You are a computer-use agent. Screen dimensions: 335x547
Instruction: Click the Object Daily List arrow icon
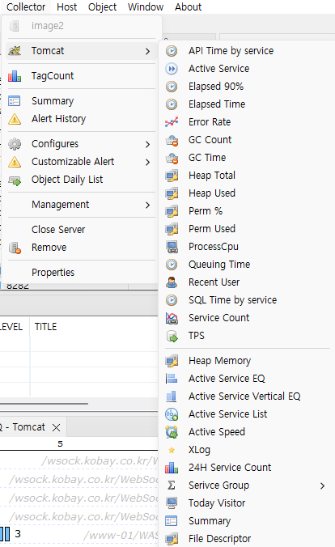15,180
